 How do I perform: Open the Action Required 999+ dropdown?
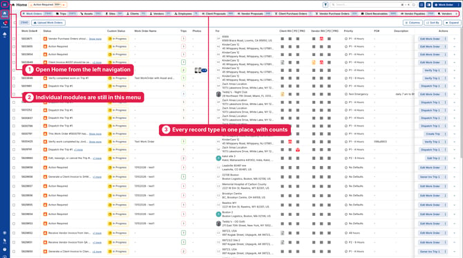coord(48,5)
